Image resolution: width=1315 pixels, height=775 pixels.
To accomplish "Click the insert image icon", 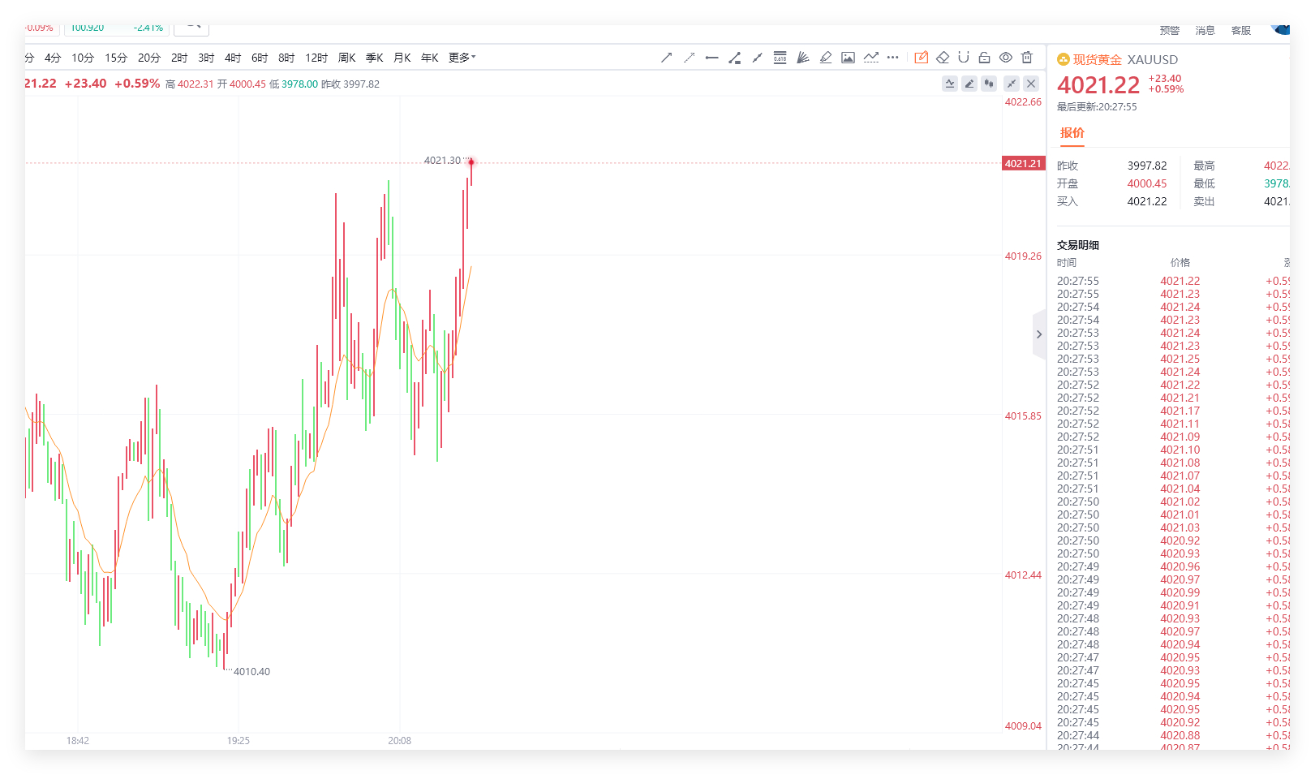I will pyautogui.click(x=848, y=58).
